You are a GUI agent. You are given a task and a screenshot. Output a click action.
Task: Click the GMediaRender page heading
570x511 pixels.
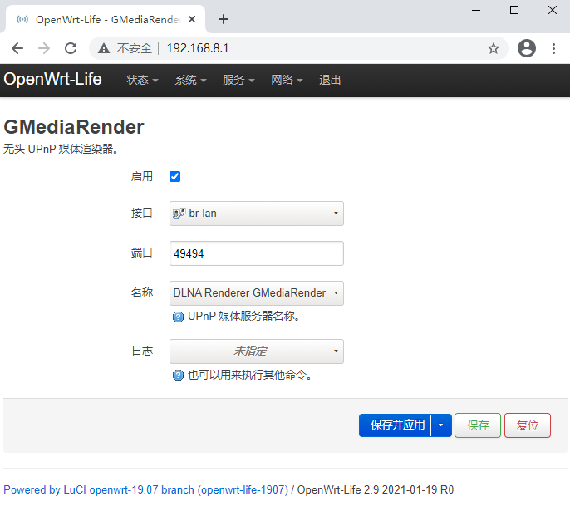point(74,127)
